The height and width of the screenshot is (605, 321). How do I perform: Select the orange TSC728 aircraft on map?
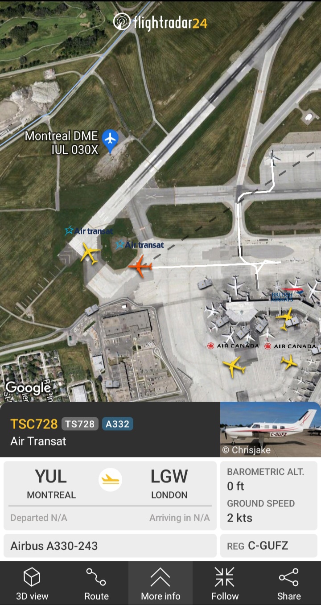point(140,267)
